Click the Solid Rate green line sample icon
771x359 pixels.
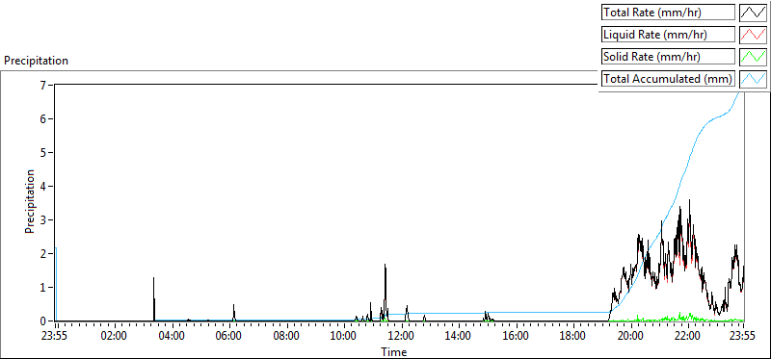coord(754,57)
